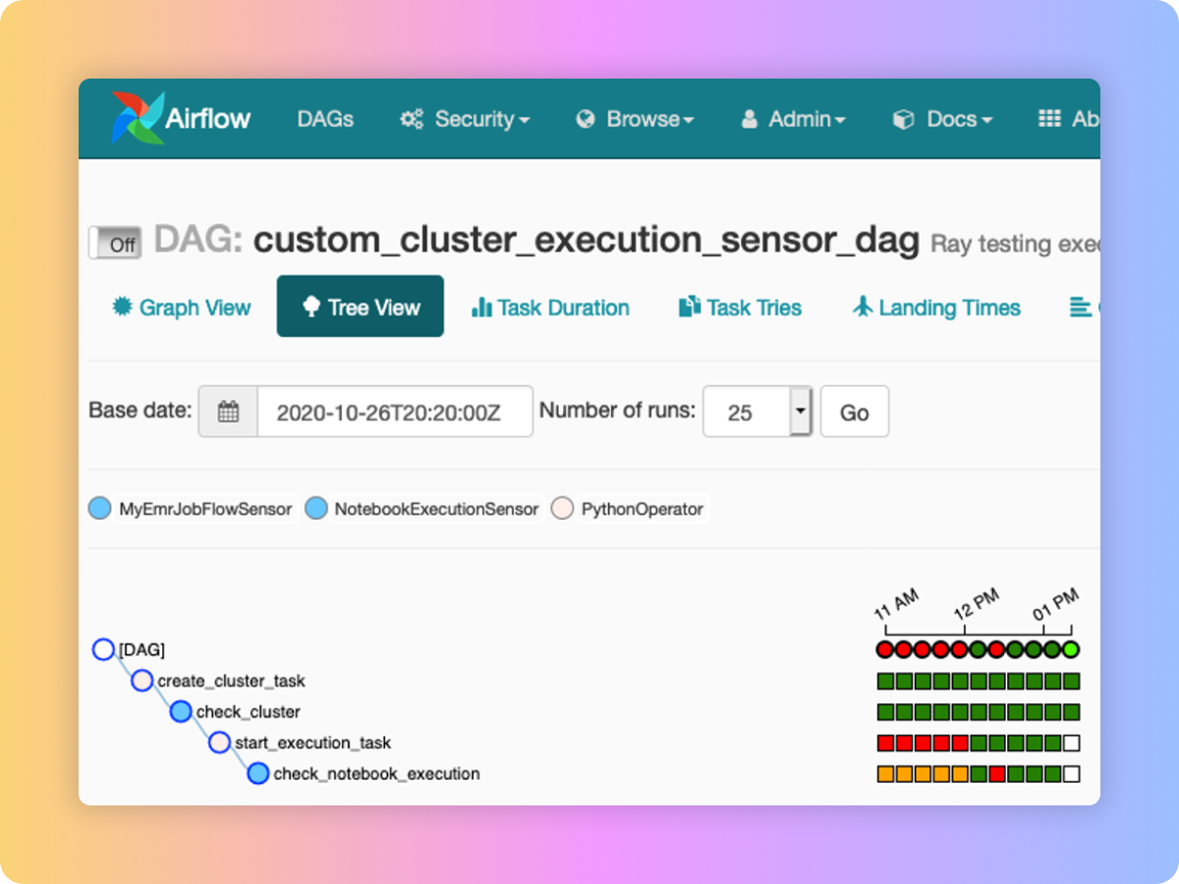Toggle the MyEmrJobFlowSensor legend filter
This screenshot has height=884, width=1179.
99,508
